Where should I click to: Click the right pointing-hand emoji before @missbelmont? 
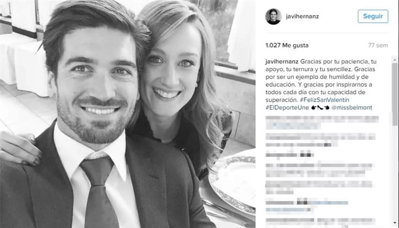click(x=327, y=108)
